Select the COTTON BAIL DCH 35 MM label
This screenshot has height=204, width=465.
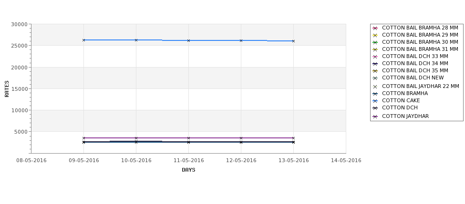(415, 71)
